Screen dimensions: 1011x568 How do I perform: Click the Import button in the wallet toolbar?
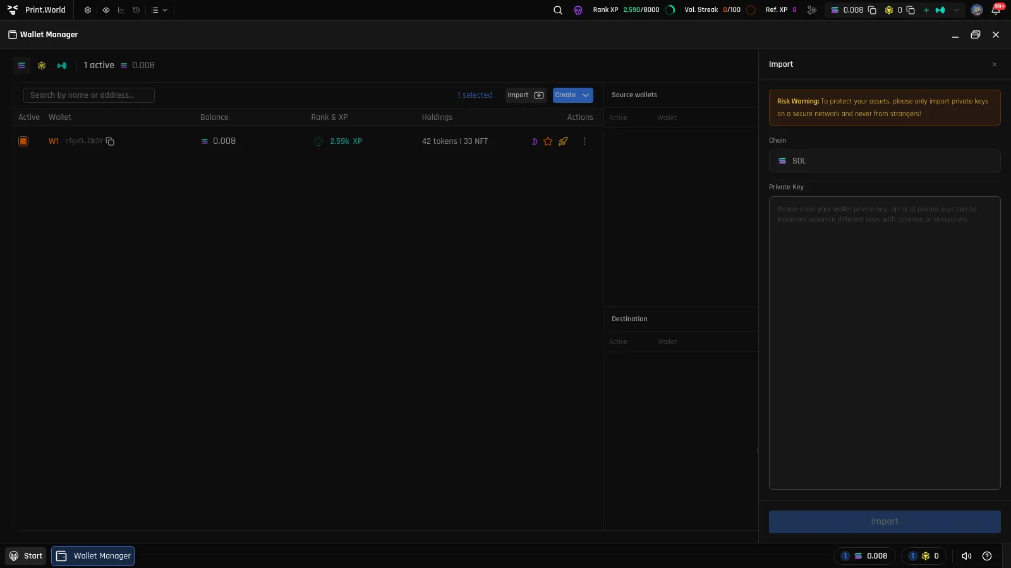[526, 95]
